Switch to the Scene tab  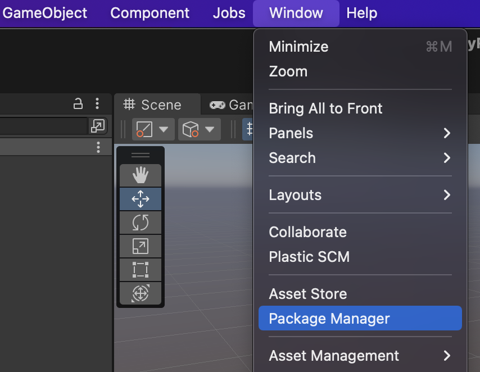153,105
